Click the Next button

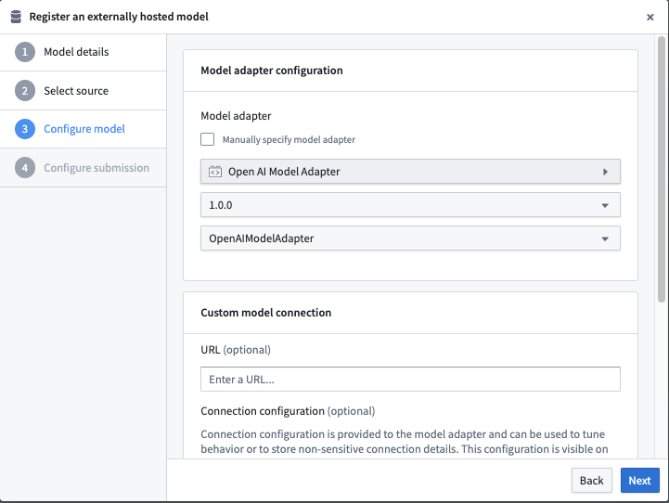click(x=640, y=481)
